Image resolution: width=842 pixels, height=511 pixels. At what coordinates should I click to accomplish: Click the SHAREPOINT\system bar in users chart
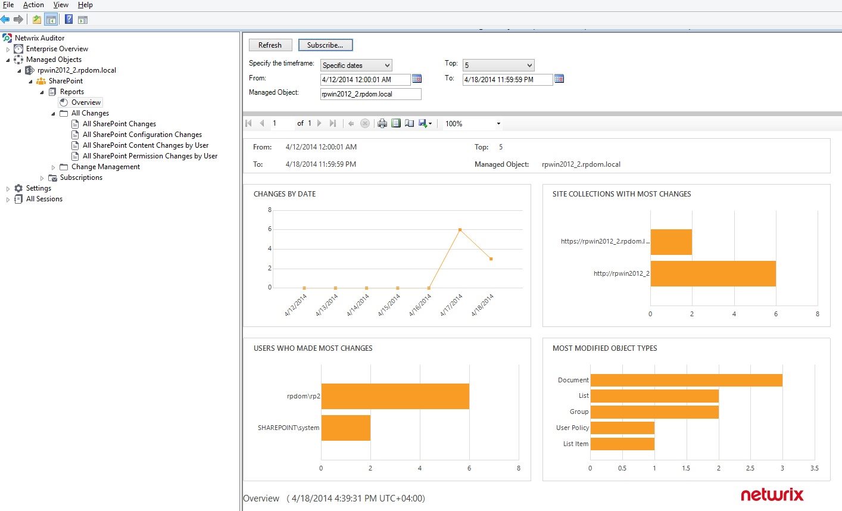[346, 428]
